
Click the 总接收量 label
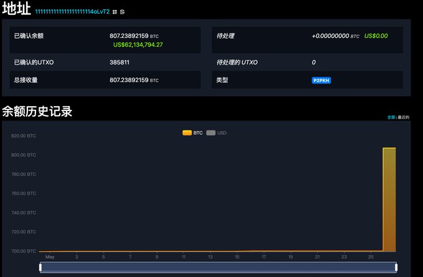coord(26,80)
